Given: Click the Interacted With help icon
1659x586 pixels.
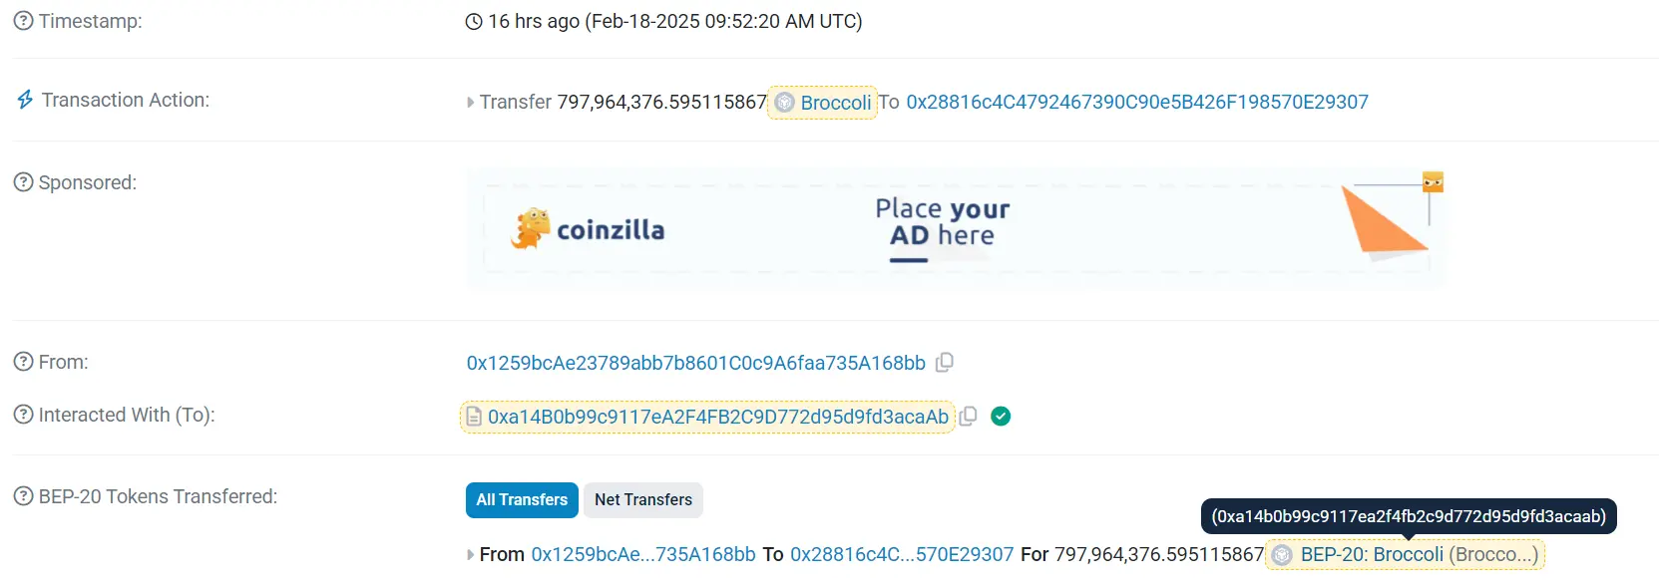Looking at the screenshot, I should point(23,415).
